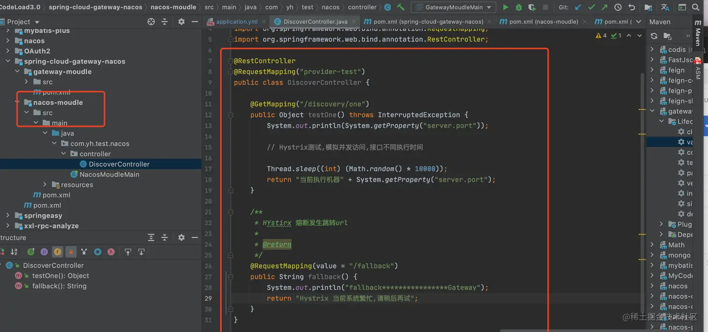Click the window-with-play-arrow icon beside Translate
708x332 pixels.
tap(682, 7)
